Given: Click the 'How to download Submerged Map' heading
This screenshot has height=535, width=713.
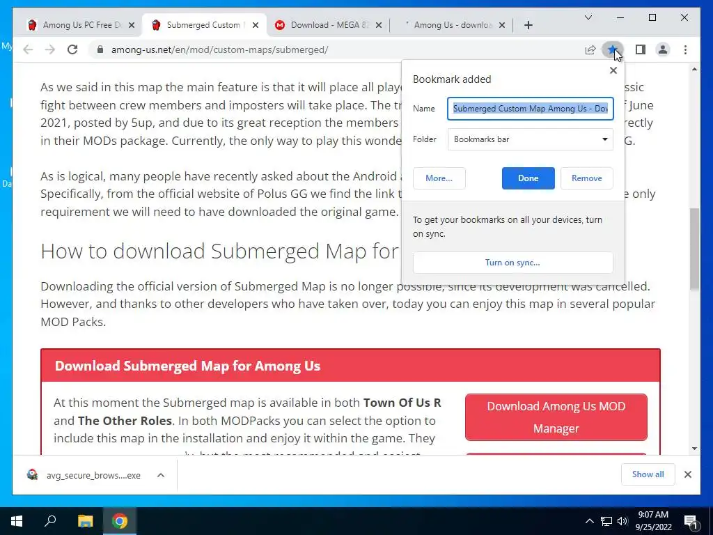Looking at the screenshot, I should point(220,251).
